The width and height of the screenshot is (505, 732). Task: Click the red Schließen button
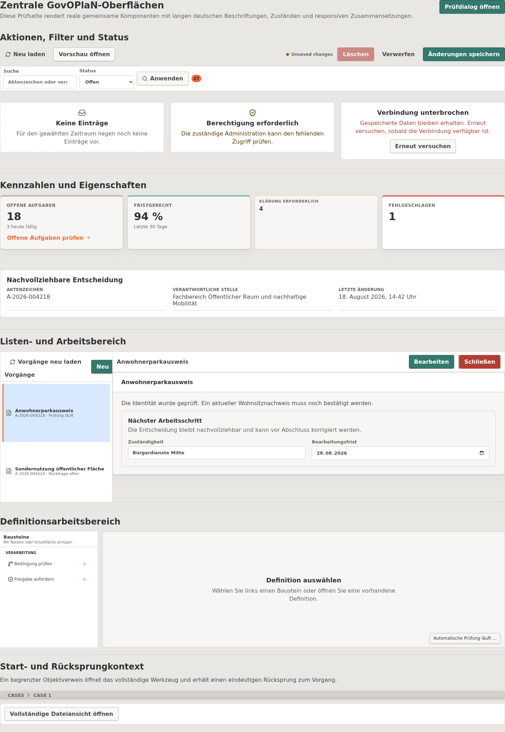pos(479,362)
